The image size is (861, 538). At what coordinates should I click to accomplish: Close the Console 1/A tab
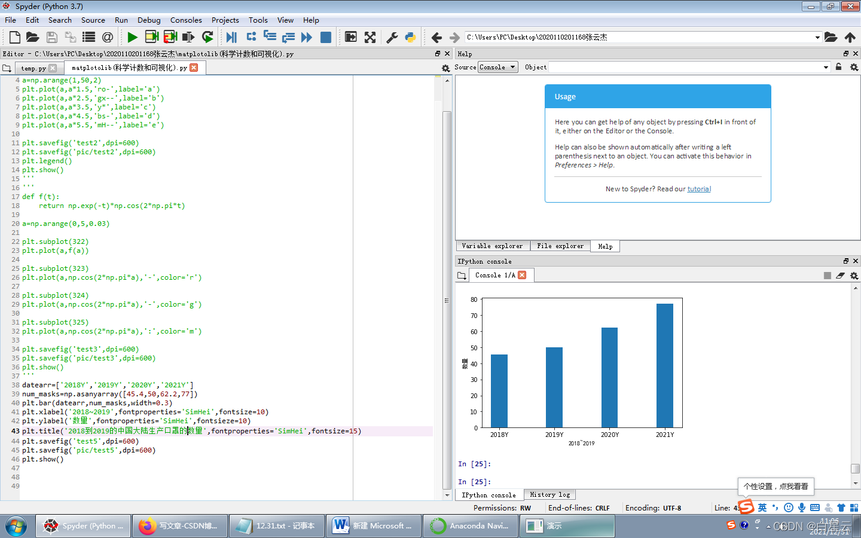pos(522,275)
